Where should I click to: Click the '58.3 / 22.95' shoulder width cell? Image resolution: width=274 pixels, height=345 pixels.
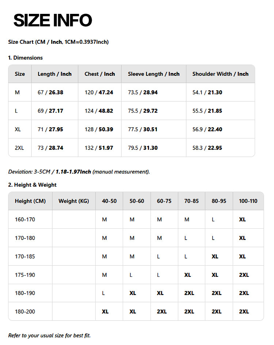point(207,148)
